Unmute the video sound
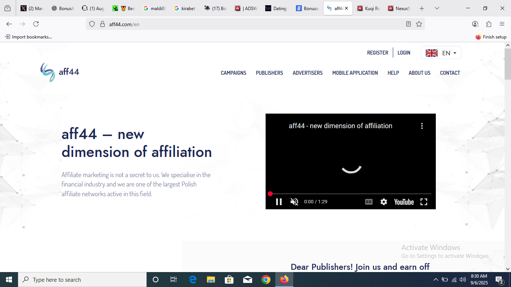 [x=294, y=202]
